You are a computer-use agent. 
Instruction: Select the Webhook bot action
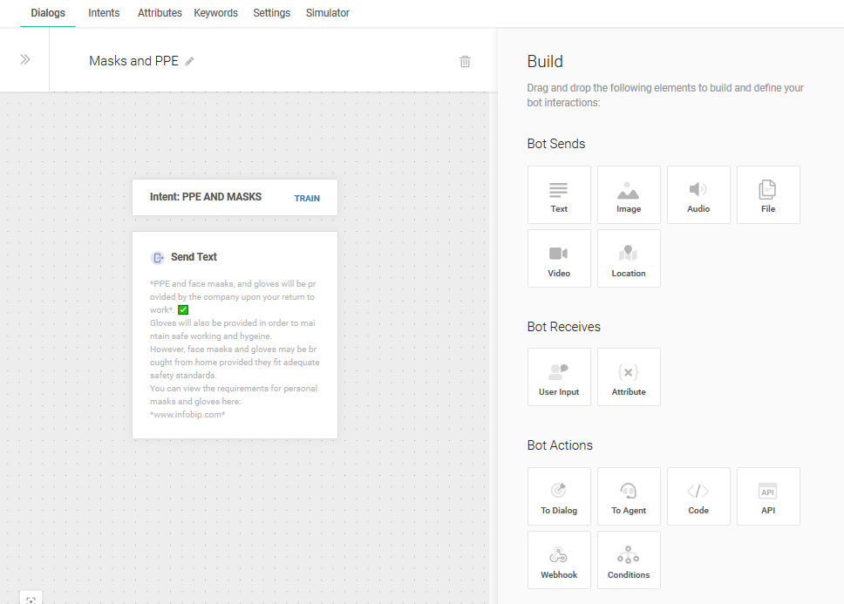coord(559,560)
